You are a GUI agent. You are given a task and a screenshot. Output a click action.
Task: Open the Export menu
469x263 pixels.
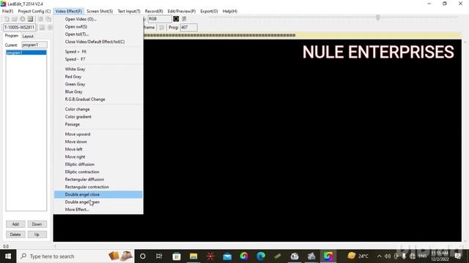click(209, 11)
